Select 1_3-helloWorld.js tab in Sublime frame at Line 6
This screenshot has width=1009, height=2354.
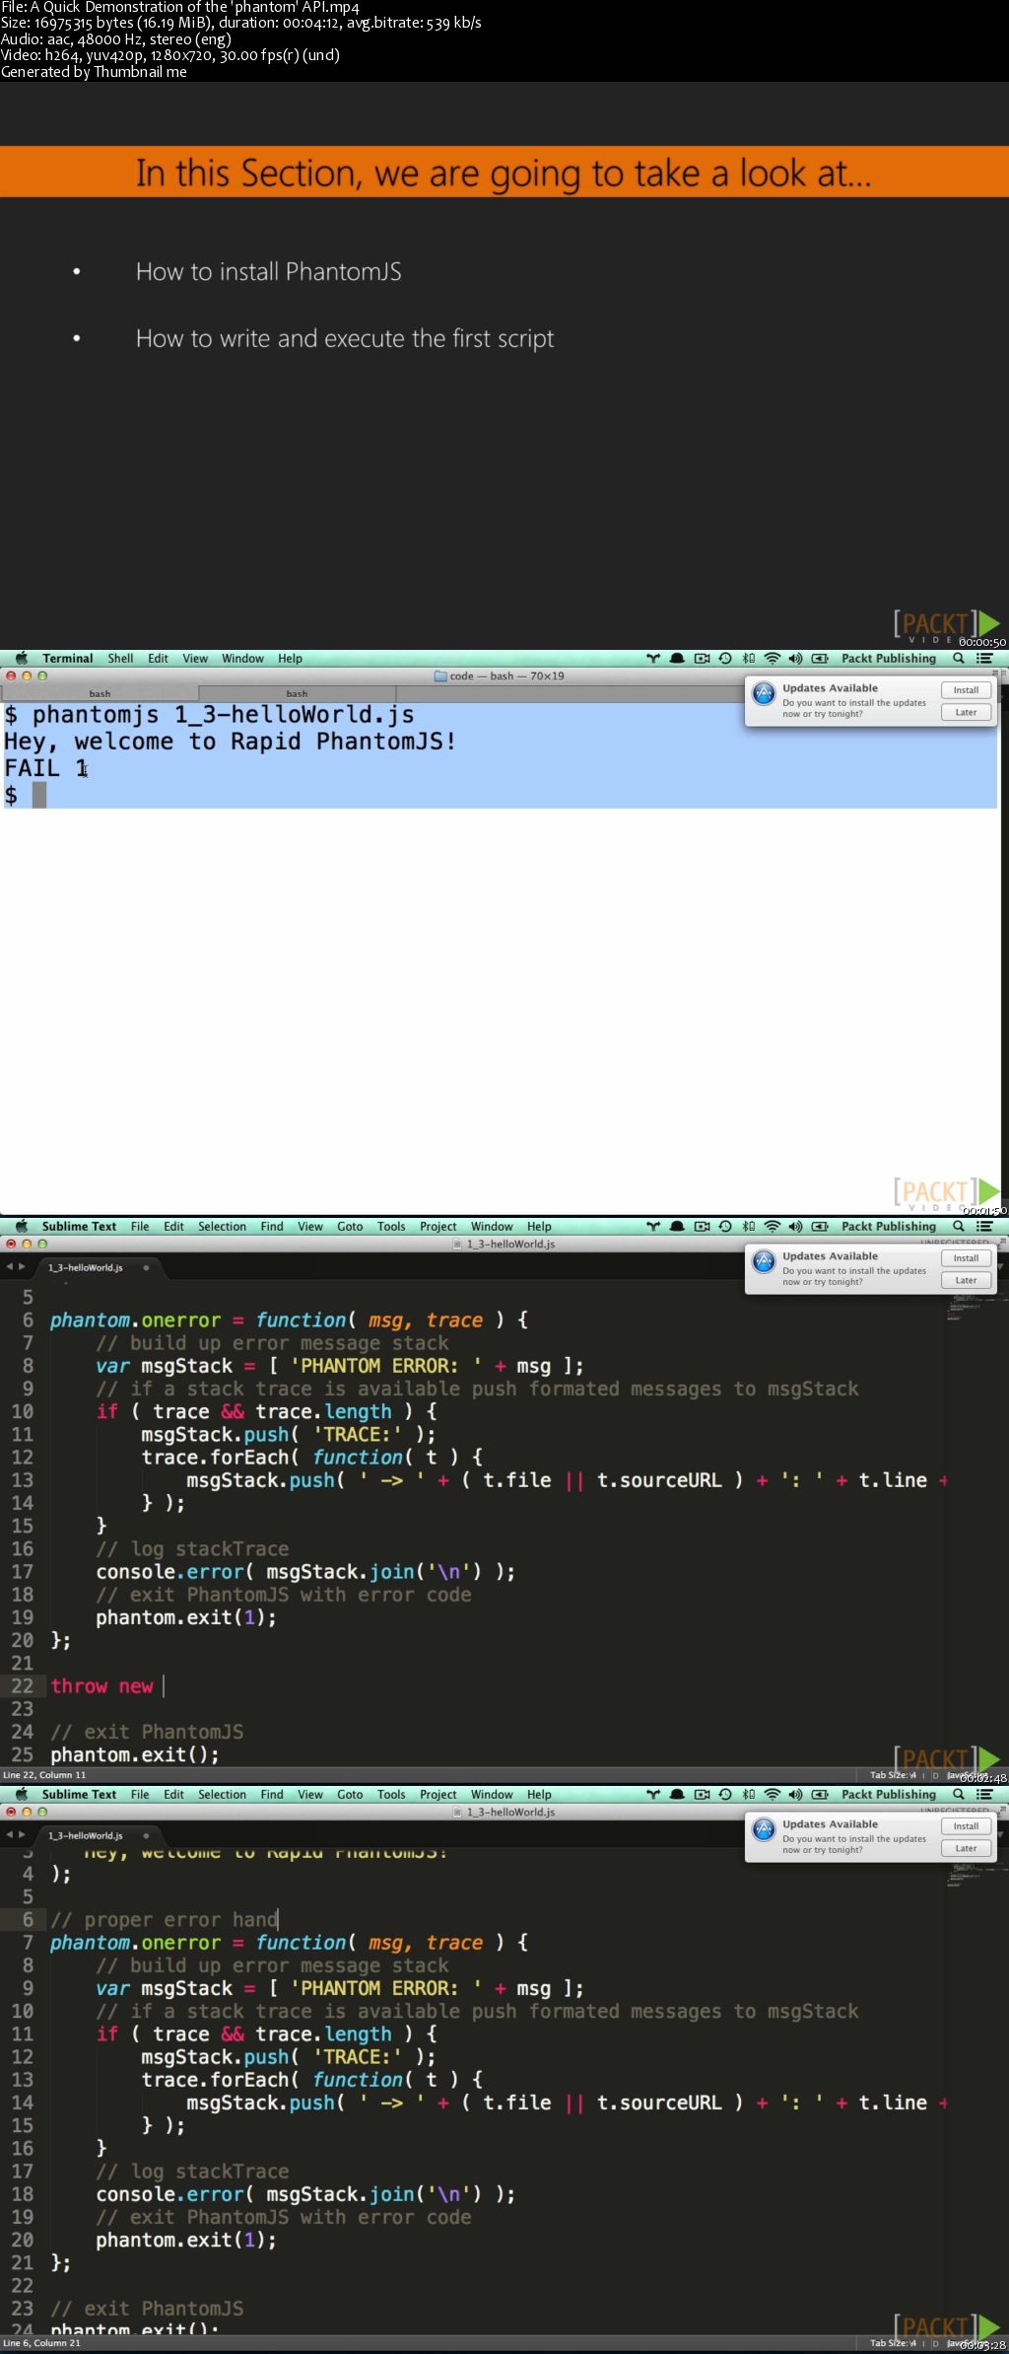coord(98,1835)
